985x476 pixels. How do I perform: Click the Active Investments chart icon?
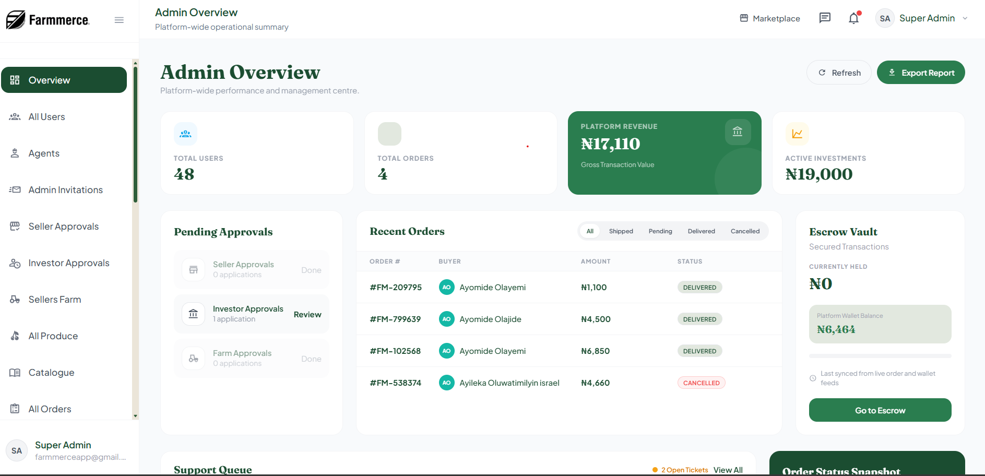(x=797, y=134)
